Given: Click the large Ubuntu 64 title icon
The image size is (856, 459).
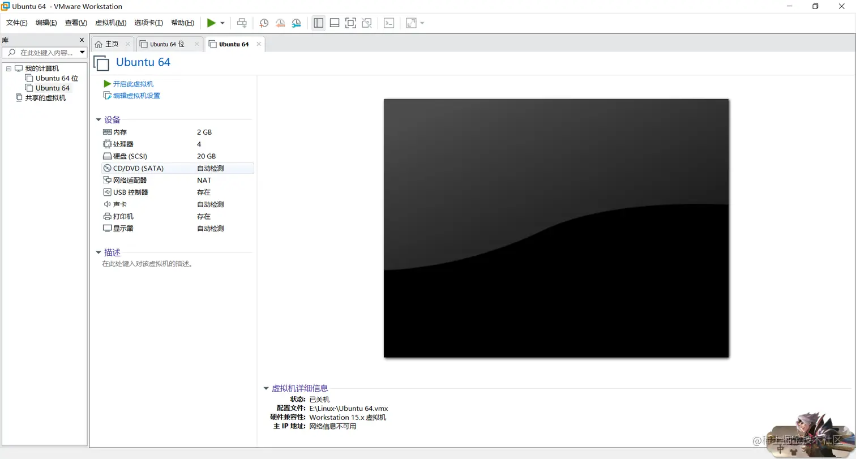Looking at the screenshot, I should tap(101, 63).
